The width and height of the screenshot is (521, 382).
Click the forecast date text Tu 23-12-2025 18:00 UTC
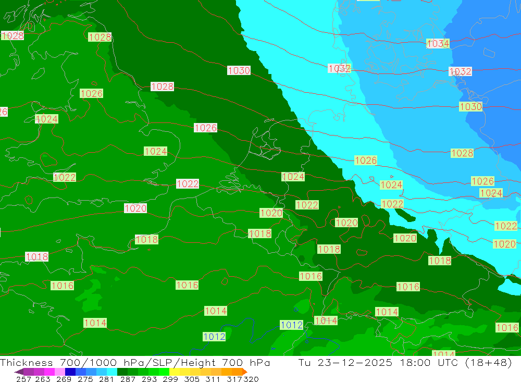tap(378, 362)
